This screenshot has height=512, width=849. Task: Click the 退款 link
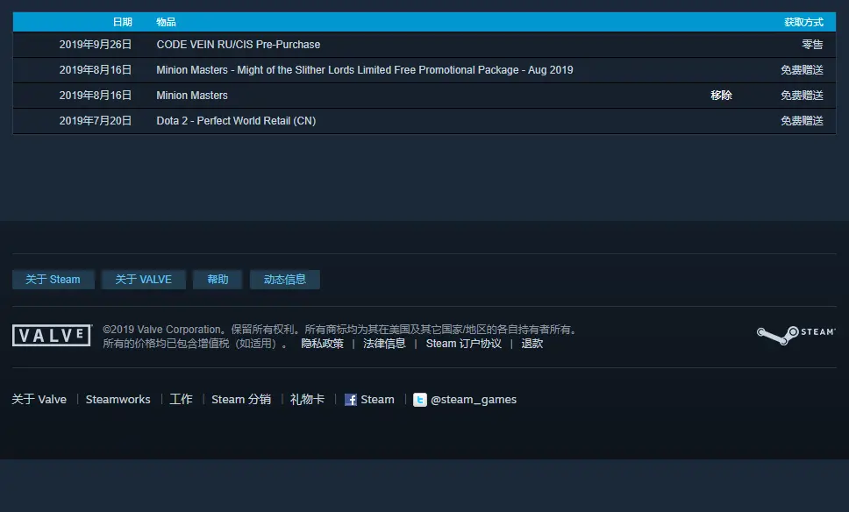click(x=532, y=344)
